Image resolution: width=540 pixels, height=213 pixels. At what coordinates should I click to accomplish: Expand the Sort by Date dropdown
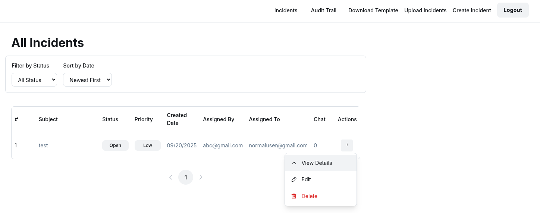pos(87,80)
